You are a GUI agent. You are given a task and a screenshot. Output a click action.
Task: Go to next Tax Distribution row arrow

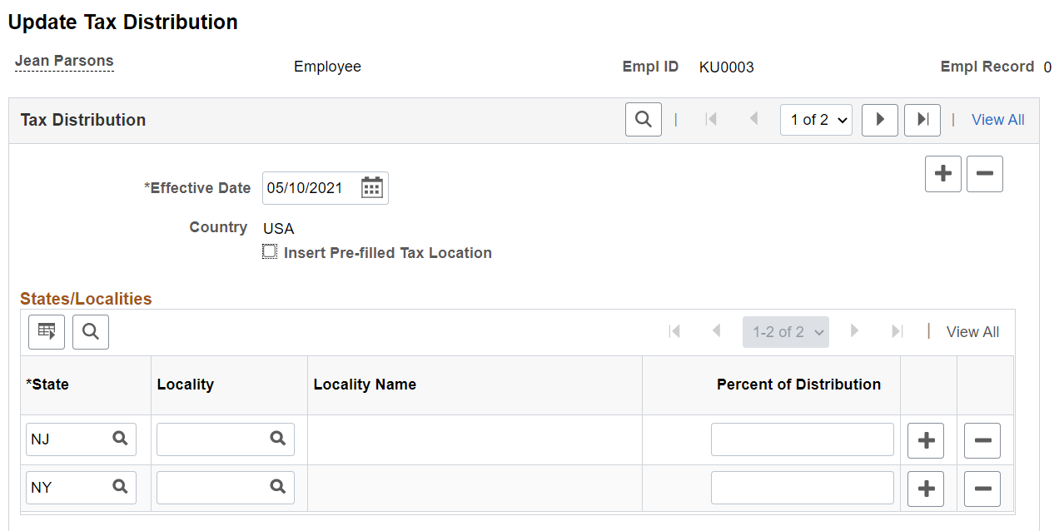pos(880,120)
